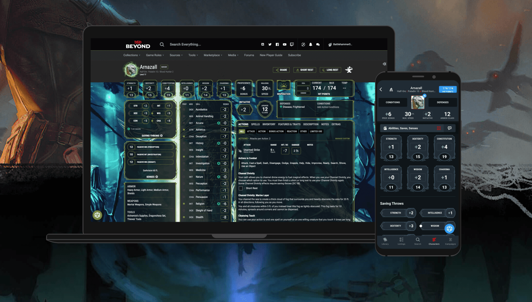The image size is (532, 302).
Task: Open Senses settings gear
Action: coord(157,177)
